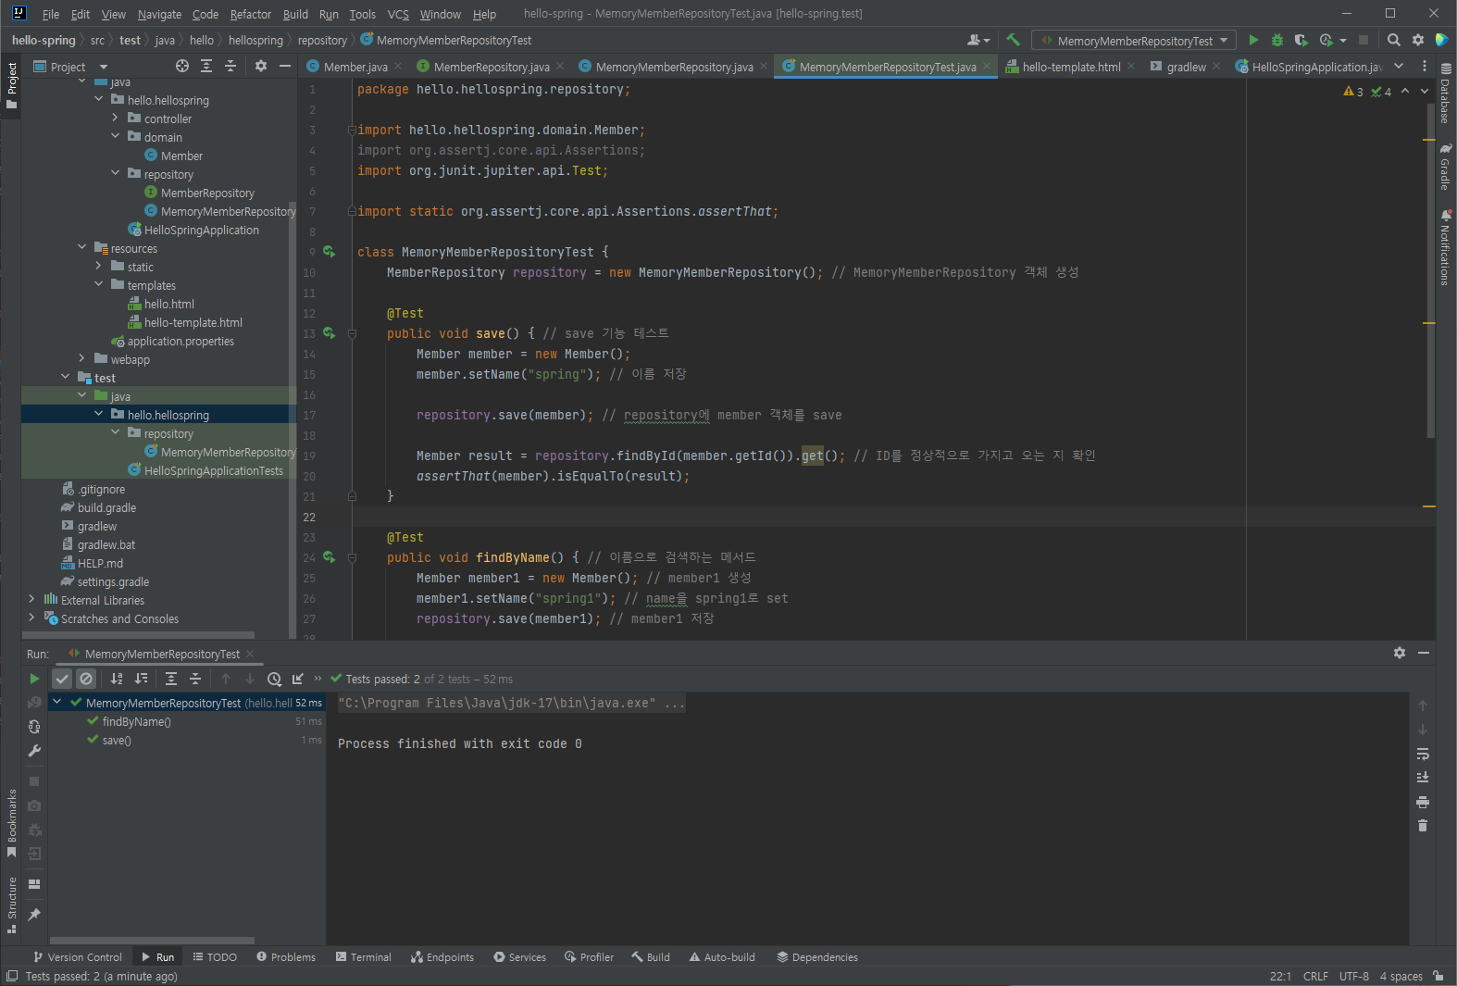Screen dimensions: 1457x986
Task: Expand all test results in Run panel
Action: pyautogui.click(x=171, y=679)
